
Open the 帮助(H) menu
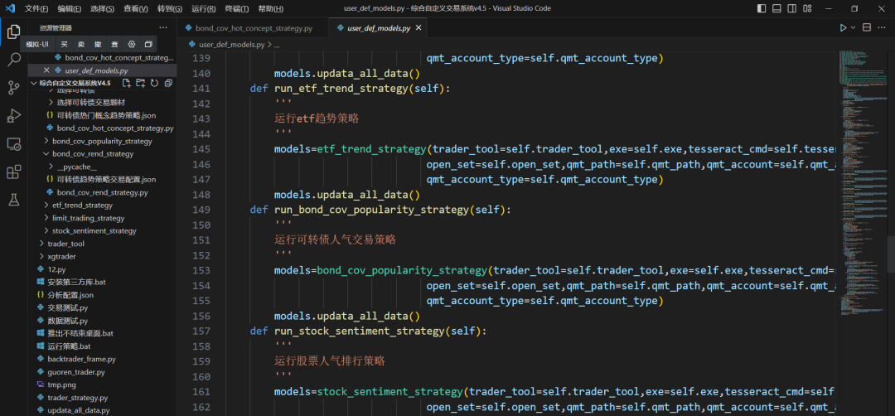270,8
